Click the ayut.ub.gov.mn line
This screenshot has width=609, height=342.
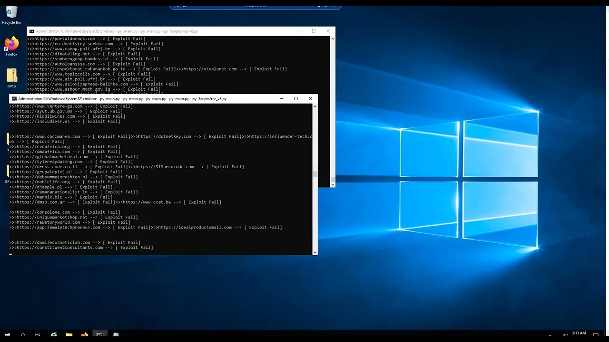(x=66, y=111)
